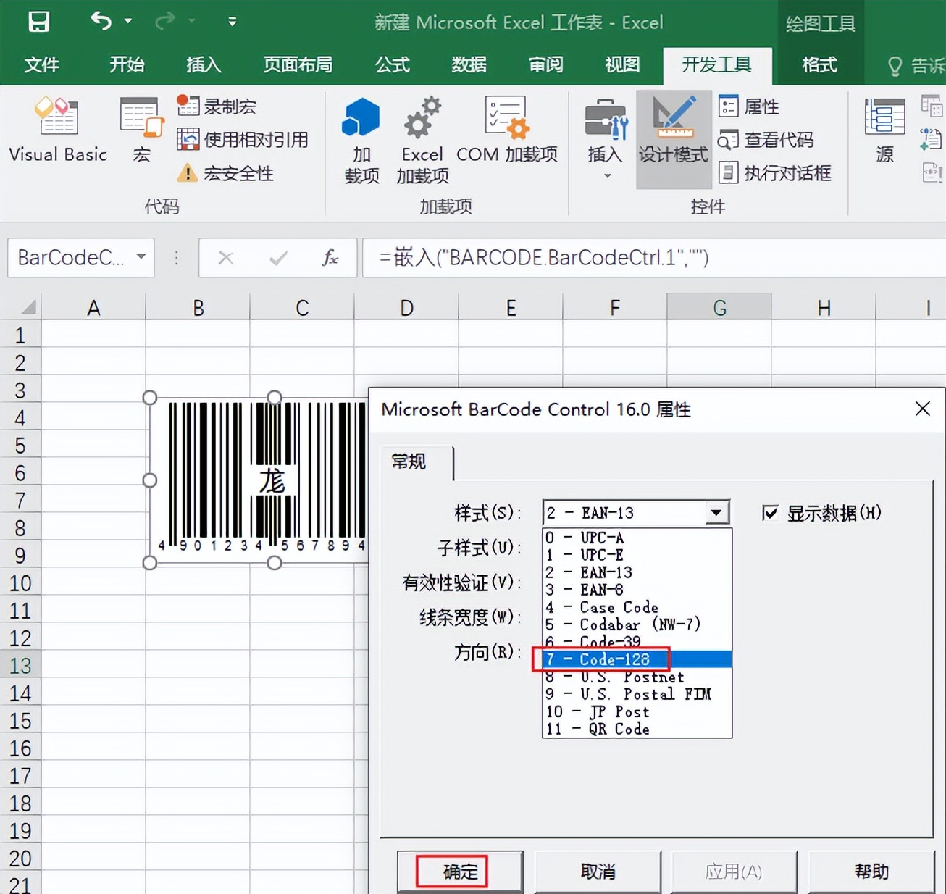
Task: Undo the last action
Action: coord(101,21)
